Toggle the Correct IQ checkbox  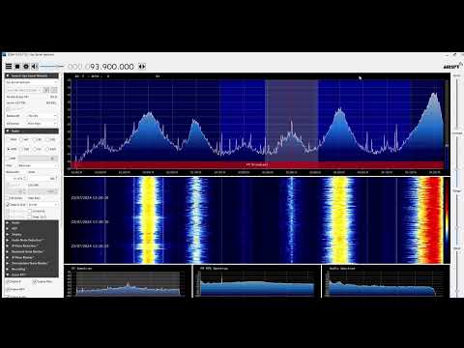pyautogui.click(x=37, y=211)
